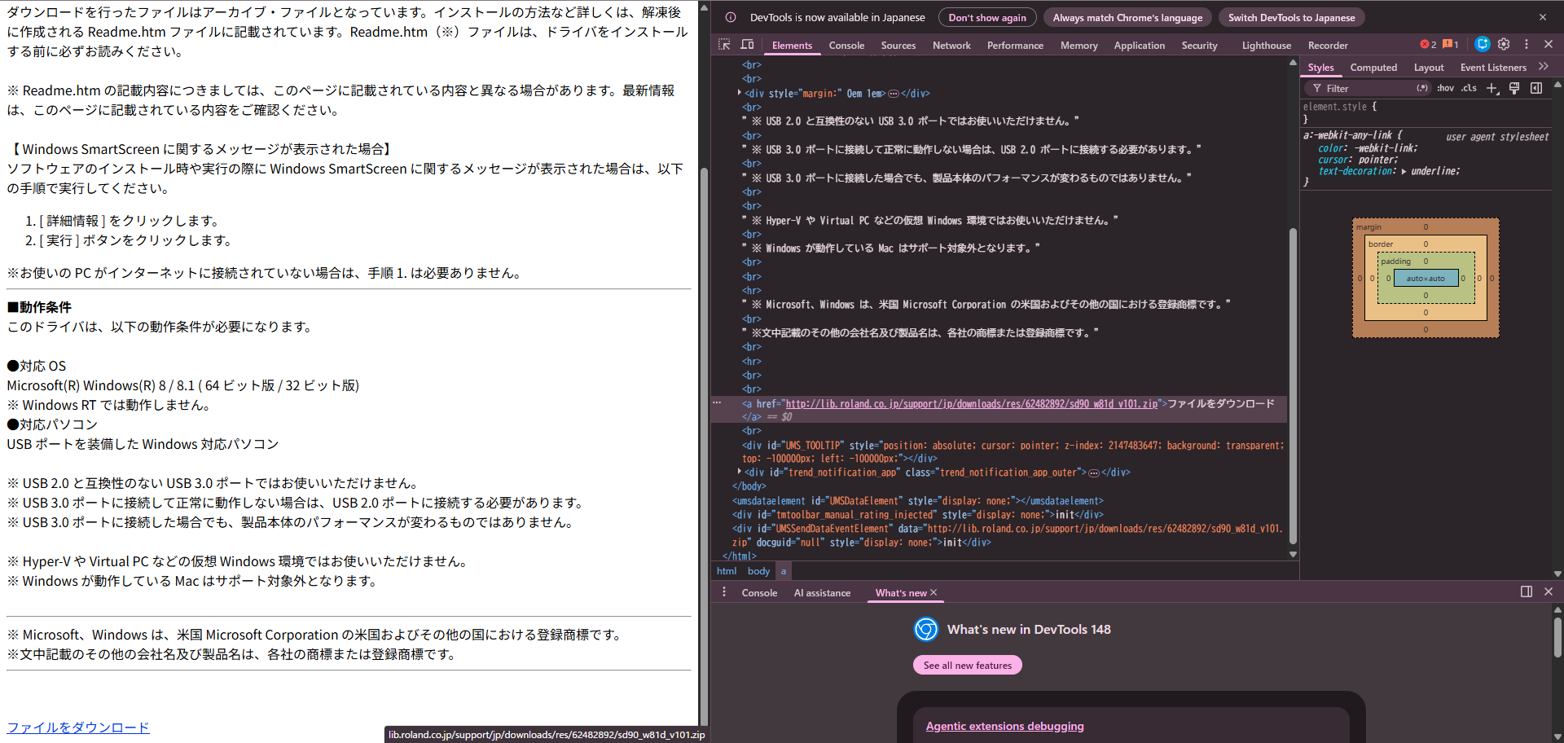This screenshot has width=1564, height=743.
Task: Dismiss the DevTools language notification bar
Action: coord(1543,17)
